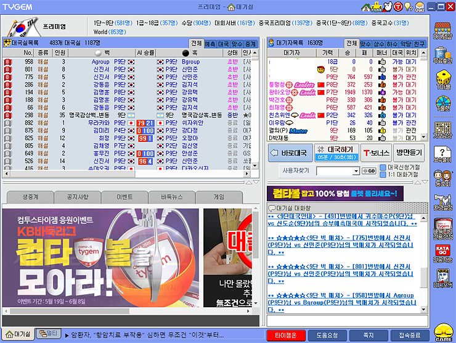Open the rank podium icon

pos(377,7)
